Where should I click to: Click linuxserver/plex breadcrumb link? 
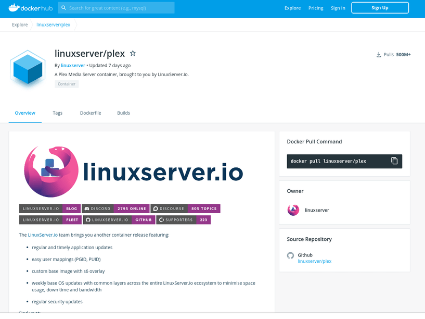click(53, 24)
